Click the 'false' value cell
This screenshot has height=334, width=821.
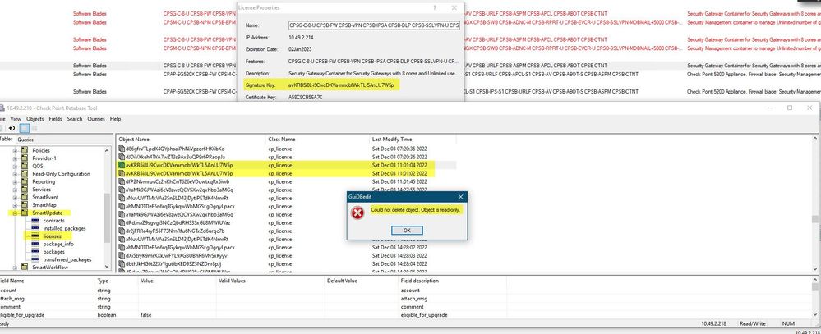click(177, 315)
